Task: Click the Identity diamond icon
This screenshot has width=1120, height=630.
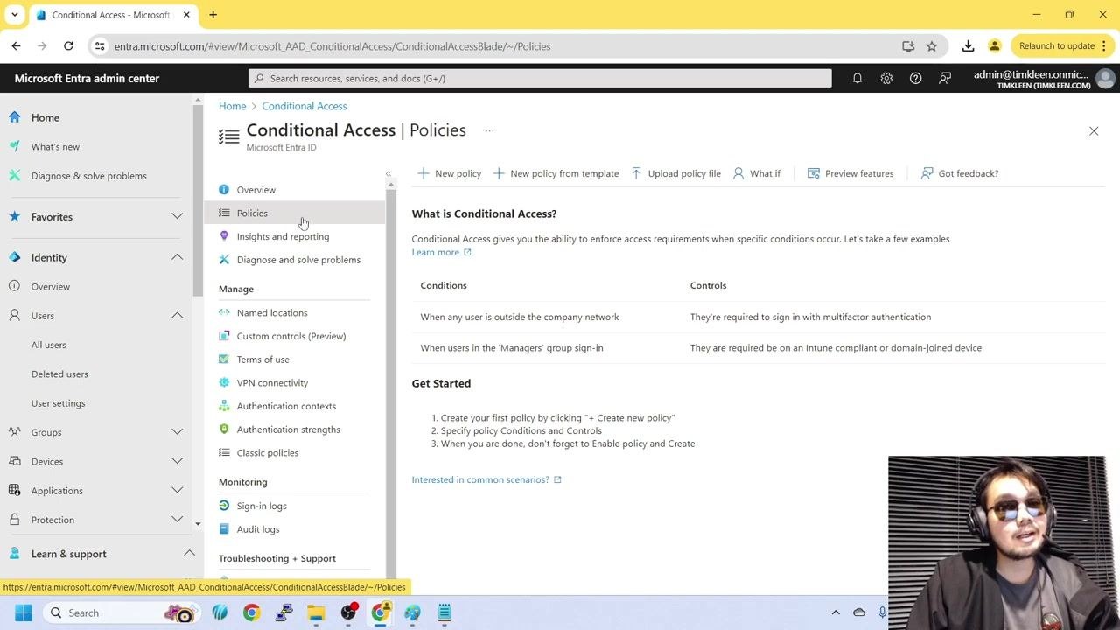Action: coord(15,257)
